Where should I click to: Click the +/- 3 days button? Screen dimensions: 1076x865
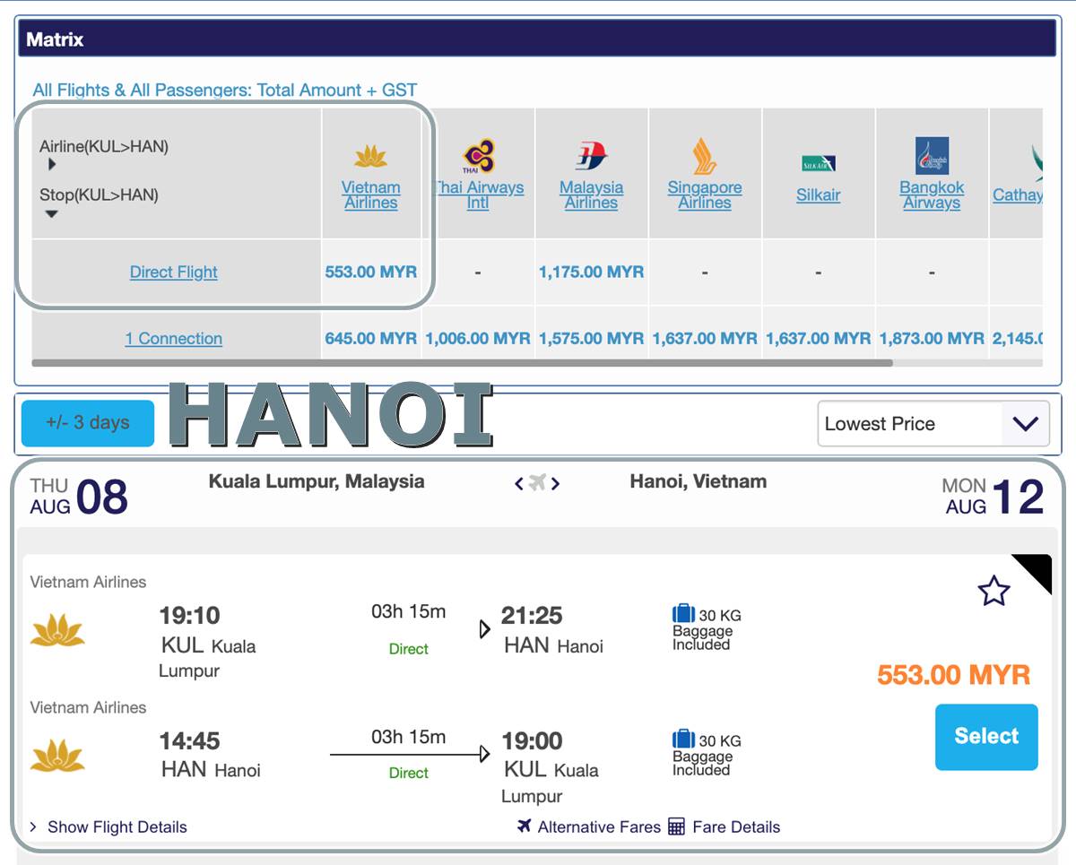88,423
